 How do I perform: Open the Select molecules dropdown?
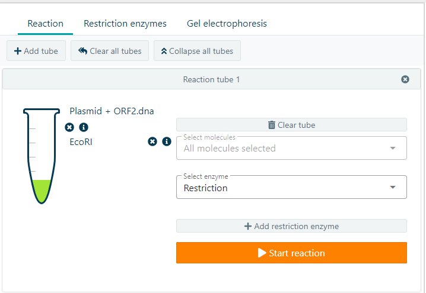pos(291,148)
